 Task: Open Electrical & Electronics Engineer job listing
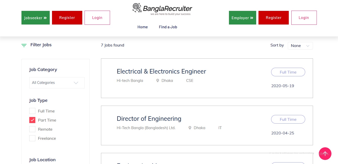coord(161,72)
